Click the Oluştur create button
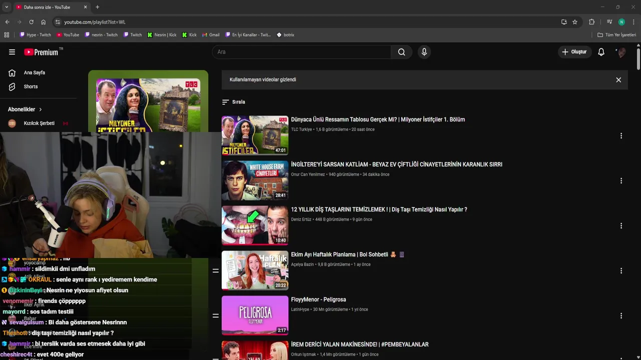Image resolution: width=641 pixels, height=360 pixels. [x=575, y=52]
